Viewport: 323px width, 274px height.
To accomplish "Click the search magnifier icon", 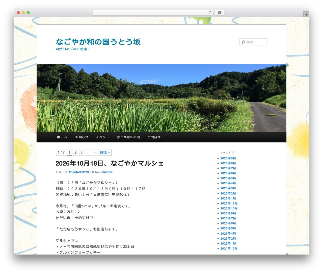I will pos(243,42).
